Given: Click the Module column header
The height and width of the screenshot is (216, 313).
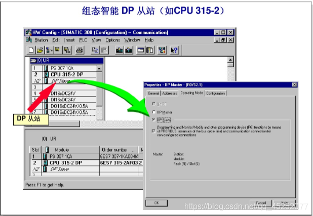Looking at the screenshot, I should click(x=70, y=150).
